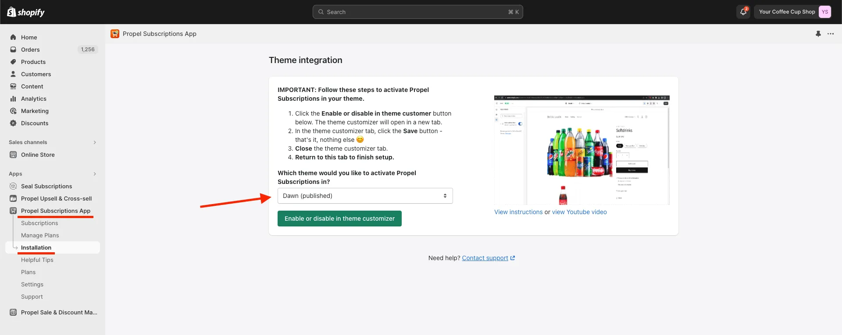Click the Shopify logo

[x=26, y=12]
